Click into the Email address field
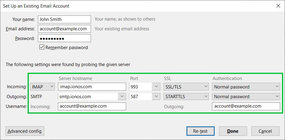The image size is (285, 140). tap(64, 29)
